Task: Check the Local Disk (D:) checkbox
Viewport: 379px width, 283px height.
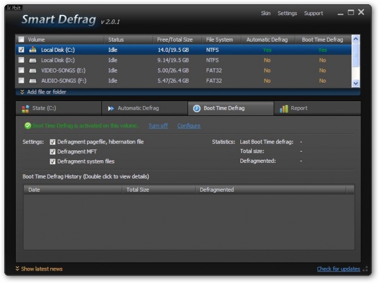Action: pos(21,60)
